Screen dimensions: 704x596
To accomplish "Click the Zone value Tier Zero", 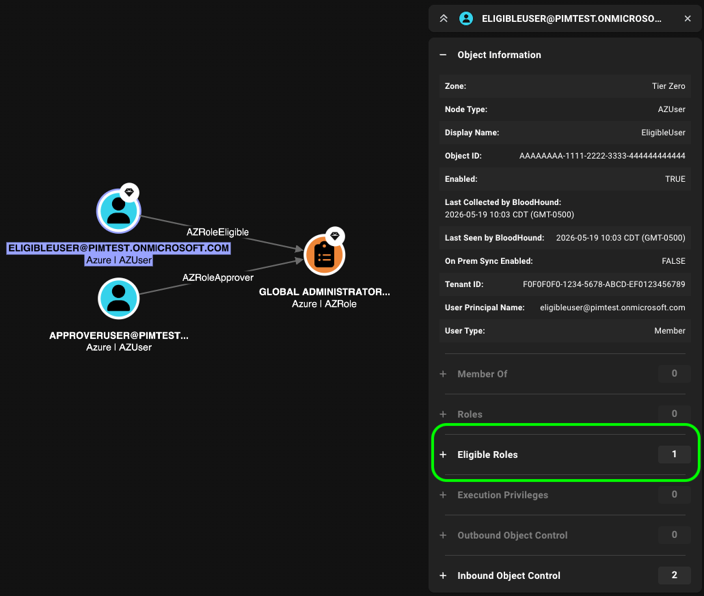I will [668, 86].
